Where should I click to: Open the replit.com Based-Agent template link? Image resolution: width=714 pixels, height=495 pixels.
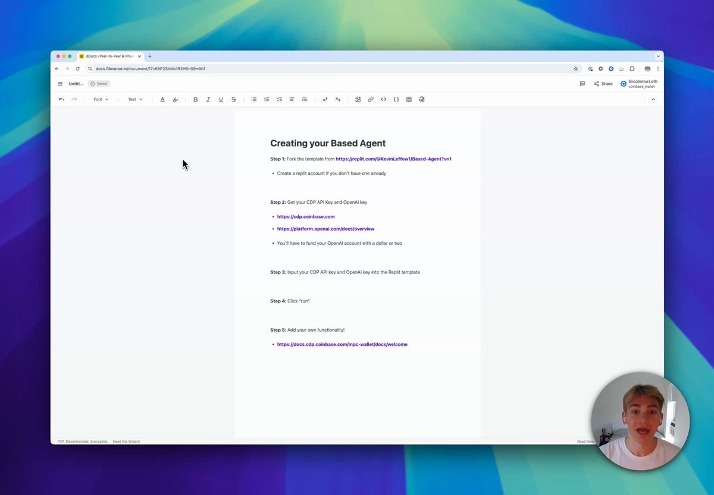click(393, 159)
